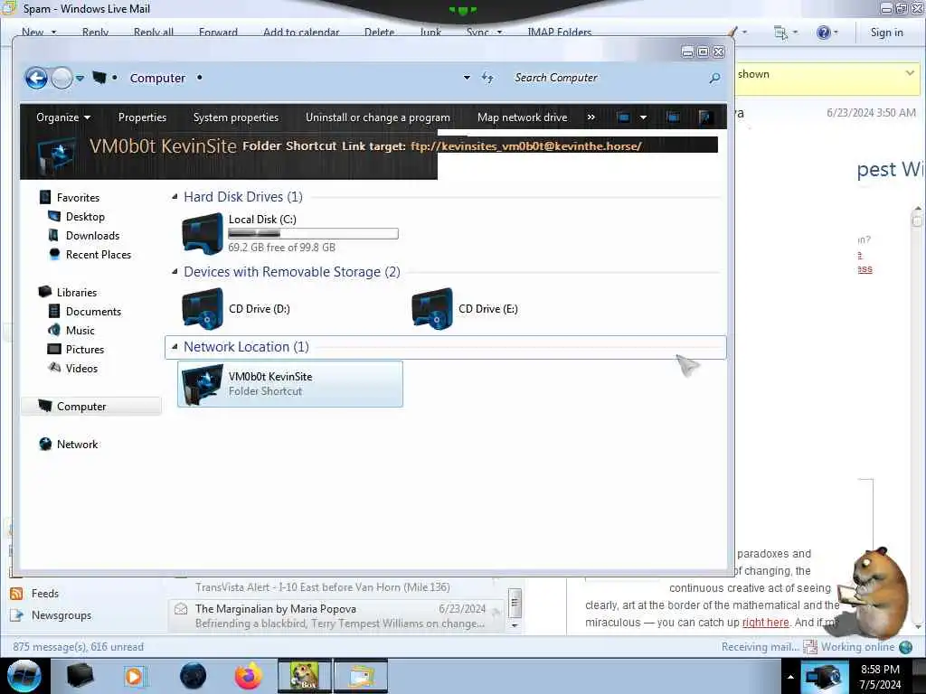Click the Working online status icon

pos(905,647)
